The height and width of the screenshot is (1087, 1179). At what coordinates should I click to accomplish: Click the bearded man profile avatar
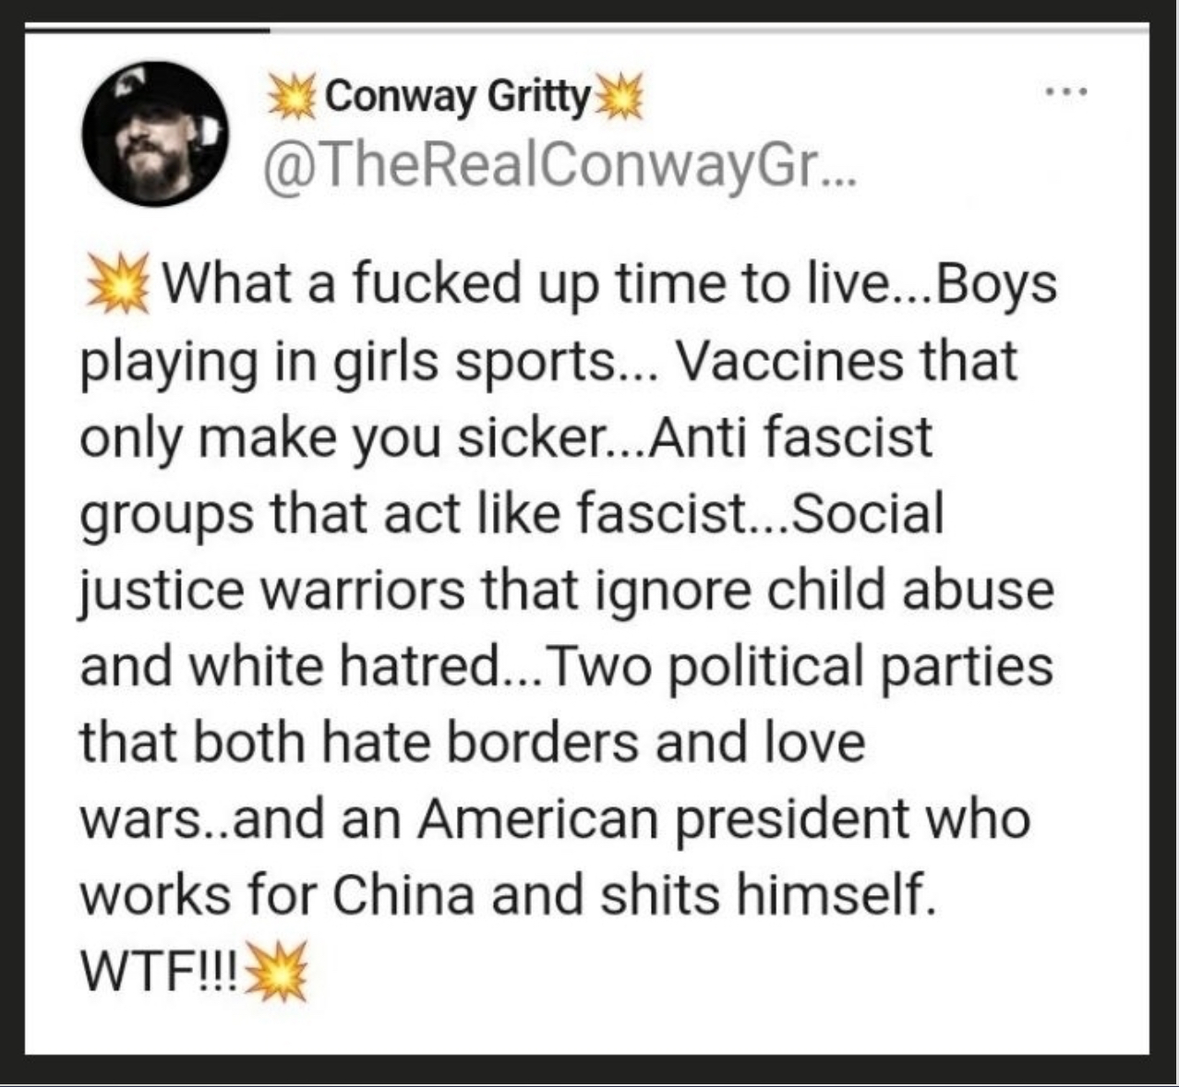[x=154, y=134]
